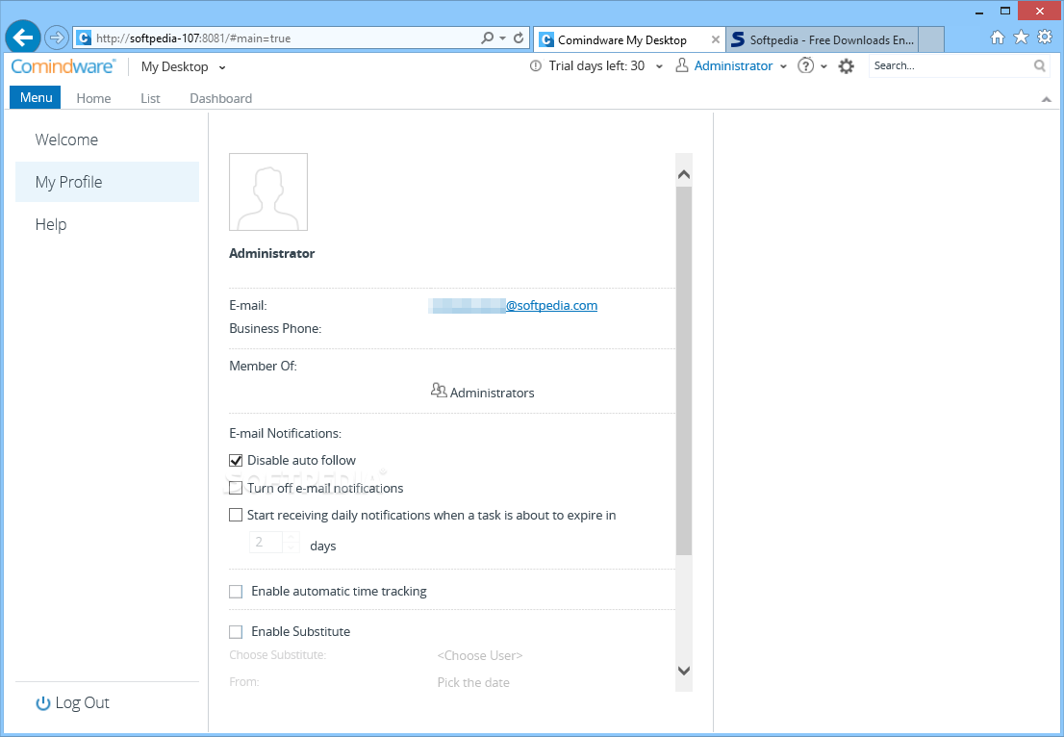Click the bold Administrator profile name

click(x=272, y=253)
